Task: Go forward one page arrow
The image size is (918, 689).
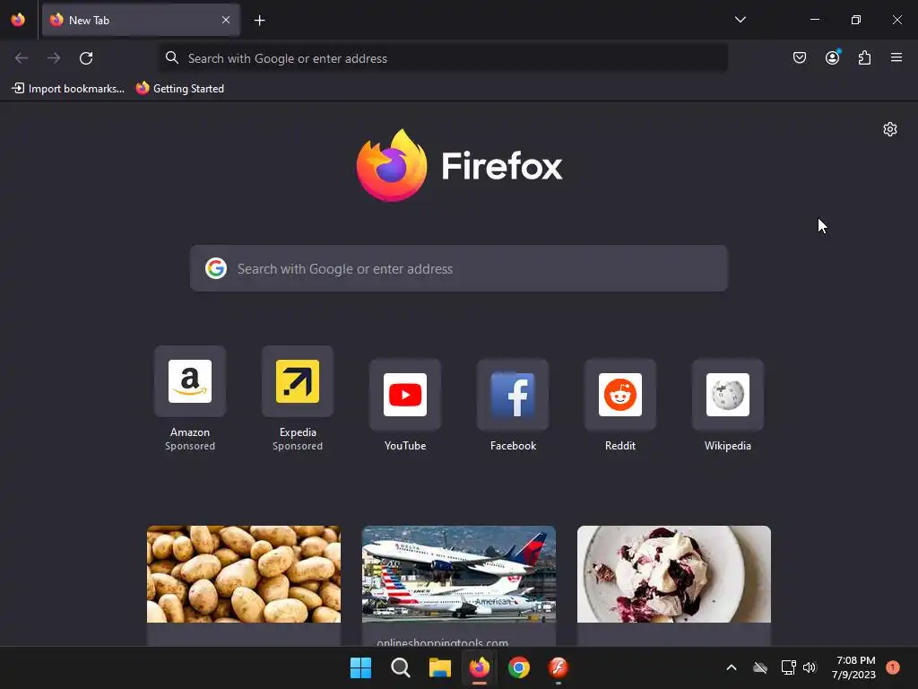Action: point(54,58)
